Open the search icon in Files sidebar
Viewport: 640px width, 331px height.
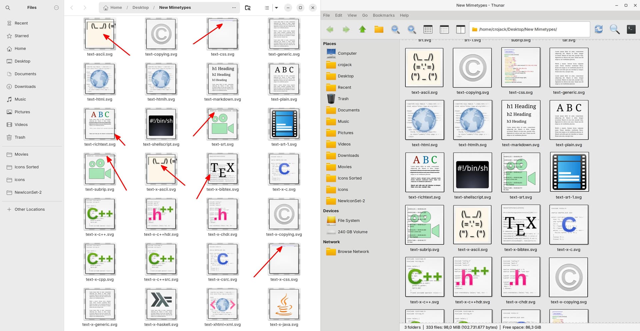coord(8,7)
